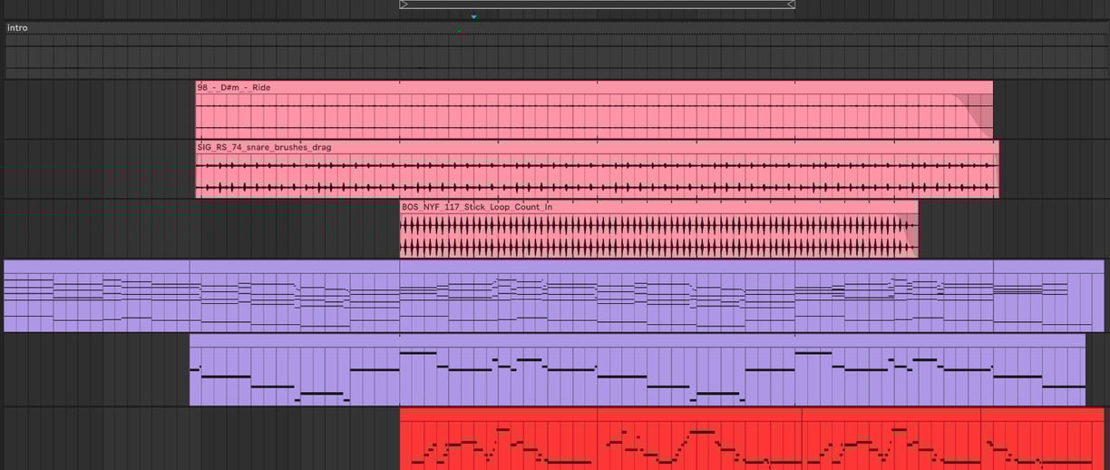
Task: Select the purple chord MIDI clip
Action: click(x=554, y=296)
